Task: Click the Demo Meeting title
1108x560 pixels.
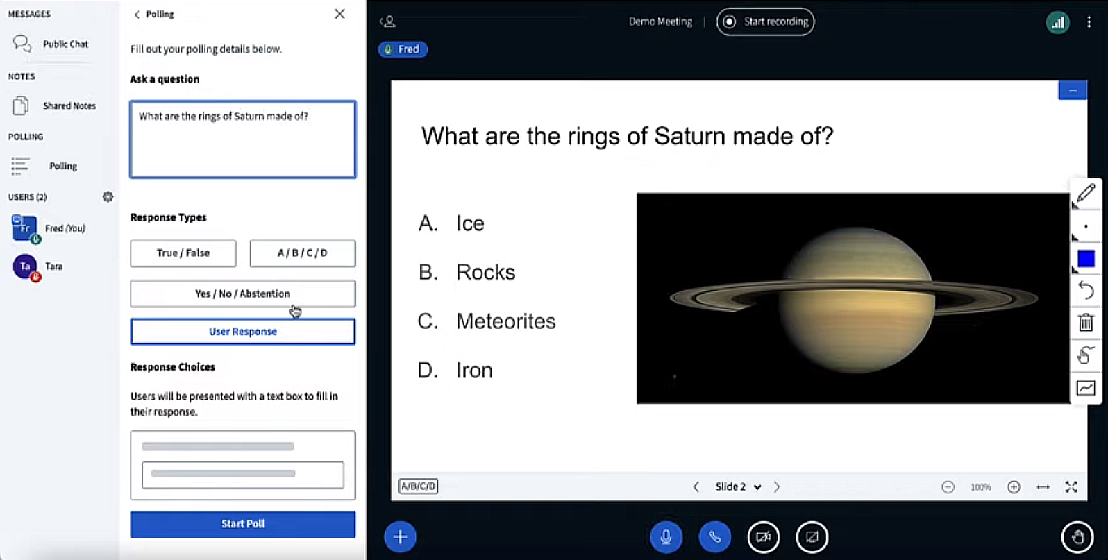Action: pos(660,22)
